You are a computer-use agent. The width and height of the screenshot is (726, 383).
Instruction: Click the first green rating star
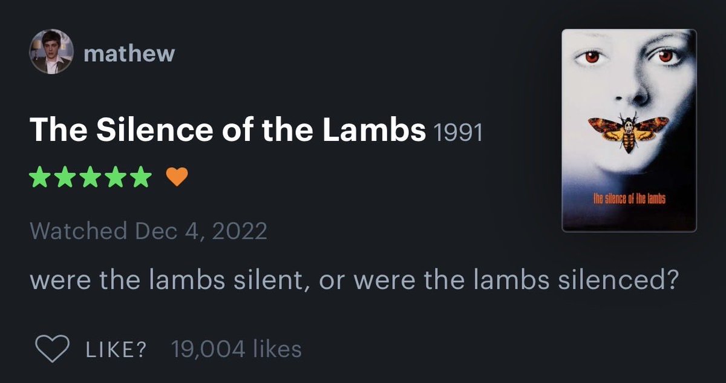pos(41,177)
